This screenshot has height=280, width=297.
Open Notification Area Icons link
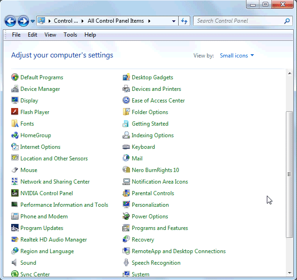(160, 182)
